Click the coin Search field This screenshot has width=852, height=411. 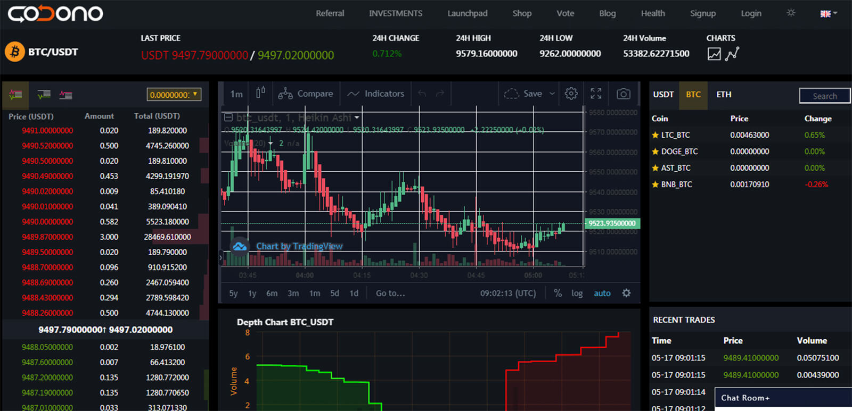tap(824, 96)
